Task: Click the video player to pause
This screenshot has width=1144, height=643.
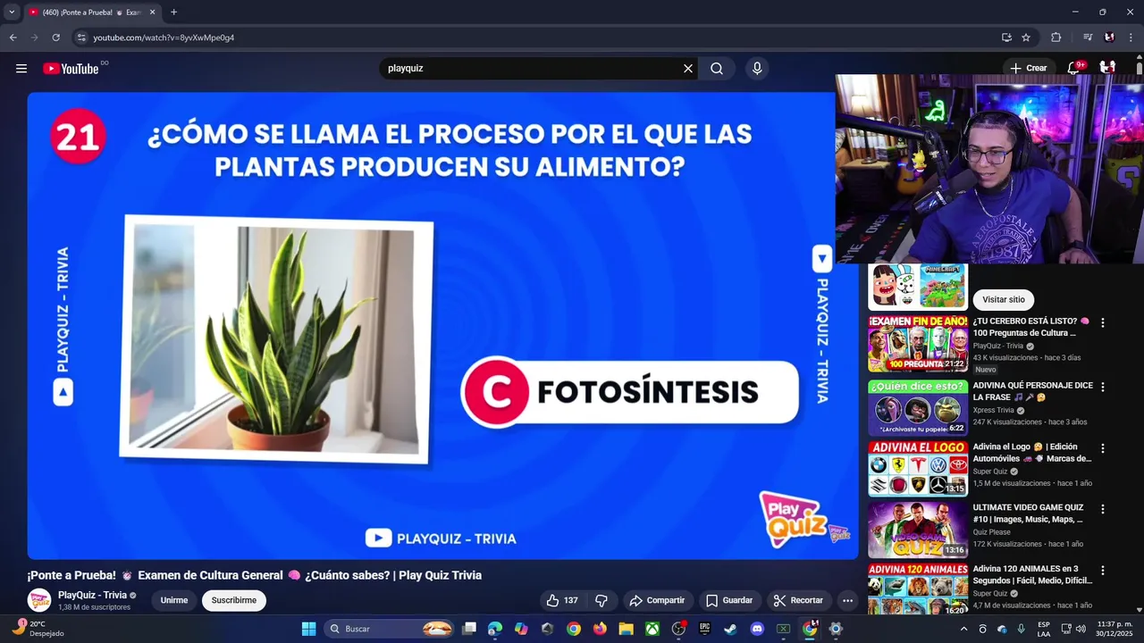Action: point(442,326)
